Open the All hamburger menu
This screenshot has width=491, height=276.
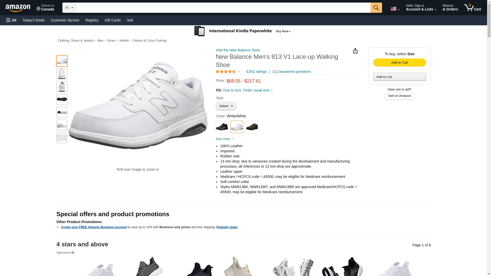[x=11, y=20]
